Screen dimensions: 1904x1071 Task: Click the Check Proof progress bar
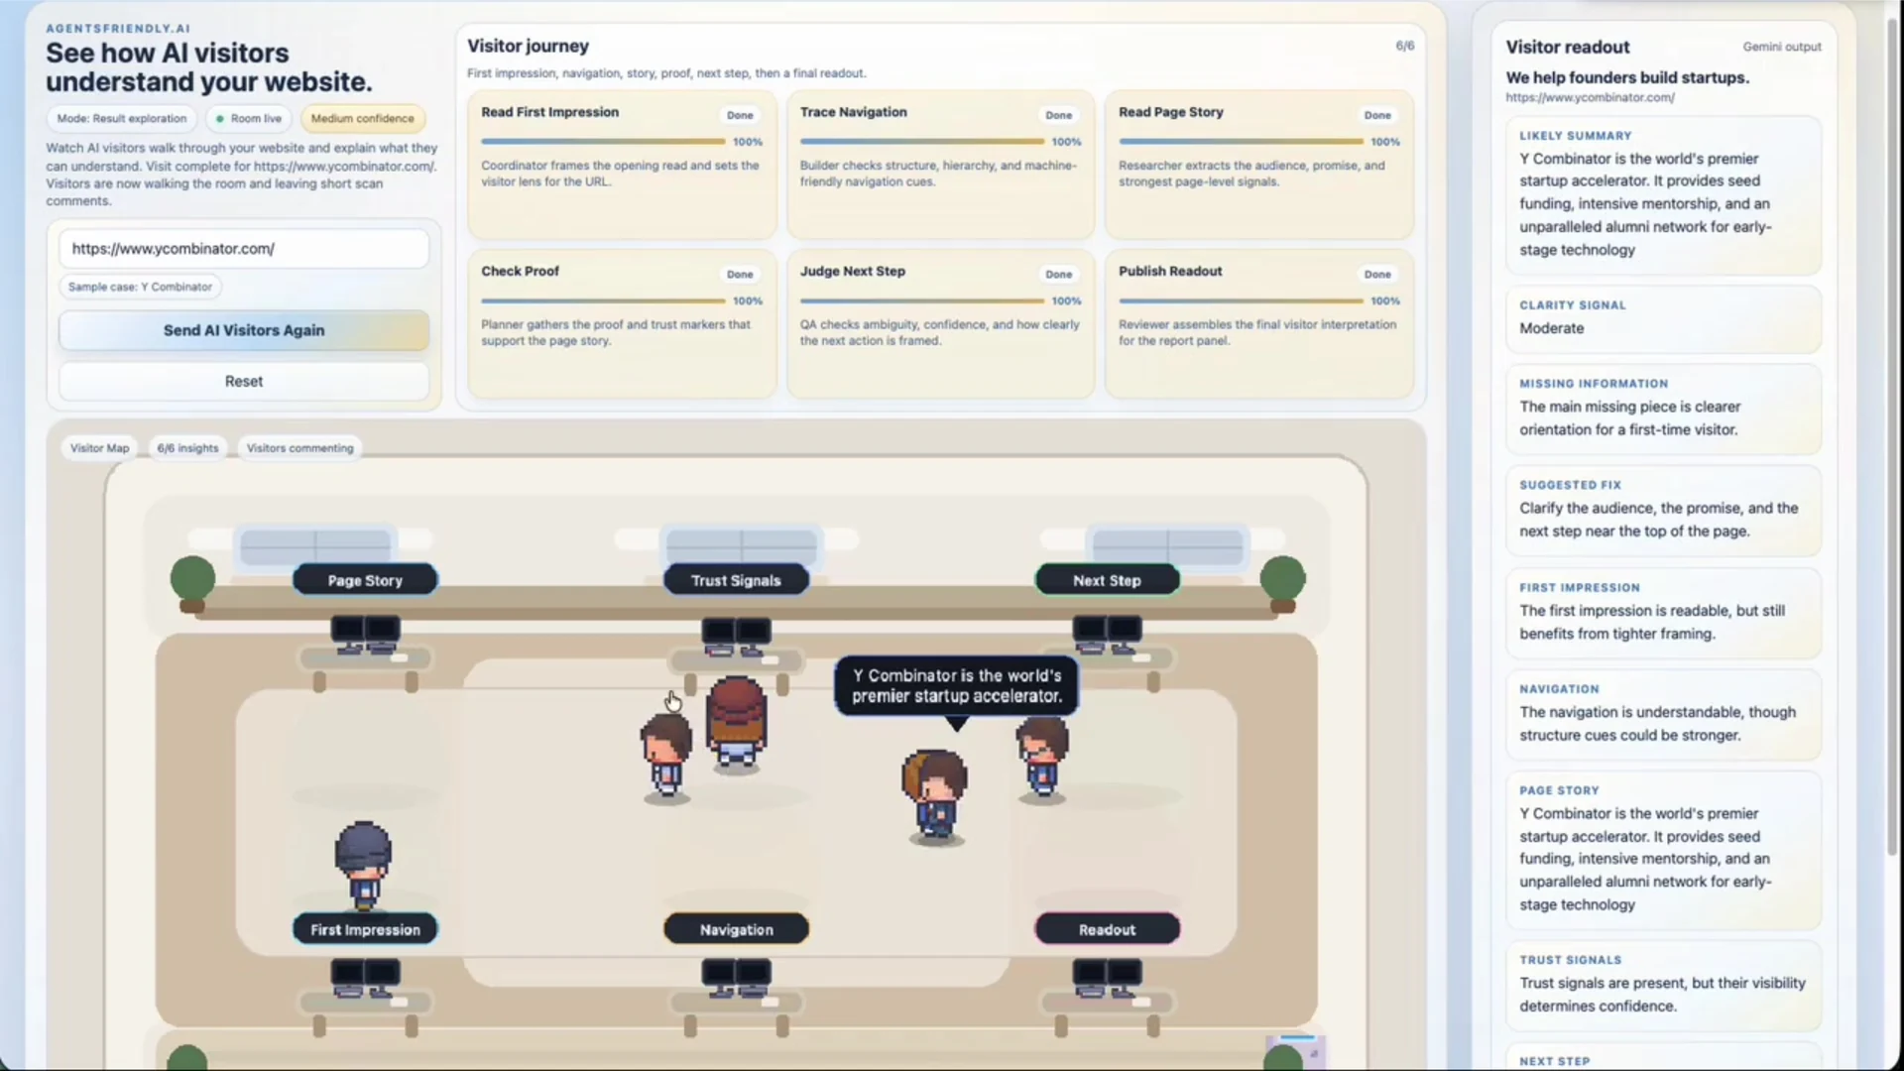[603, 300]
